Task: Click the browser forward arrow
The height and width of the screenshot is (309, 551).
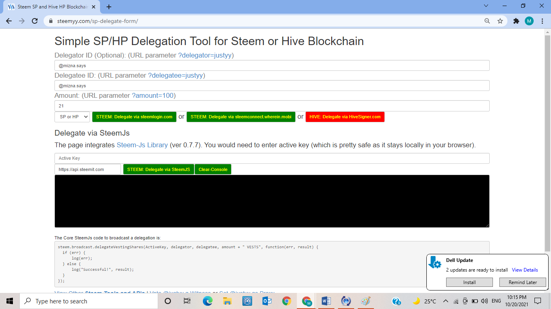Action: tap(22, 21)
